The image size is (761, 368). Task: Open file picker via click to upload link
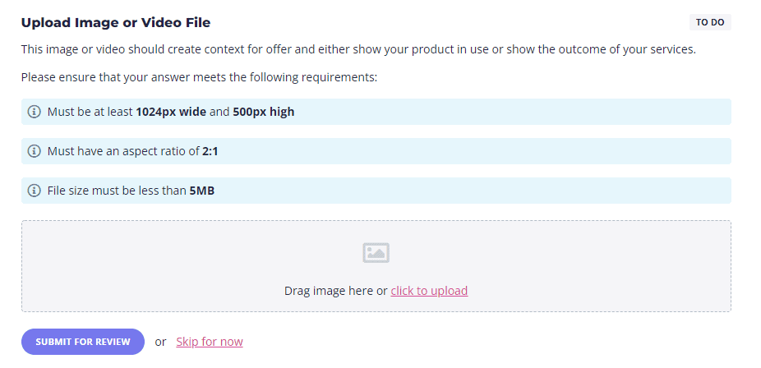(x=429, y=291)
